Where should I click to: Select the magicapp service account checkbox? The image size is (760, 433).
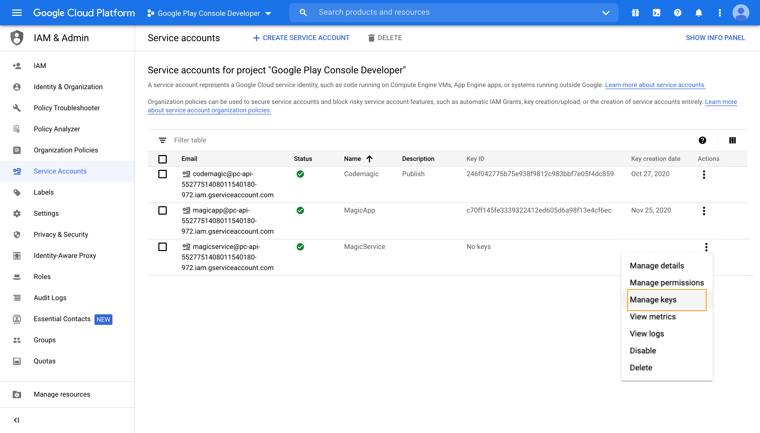click(163, 210)
